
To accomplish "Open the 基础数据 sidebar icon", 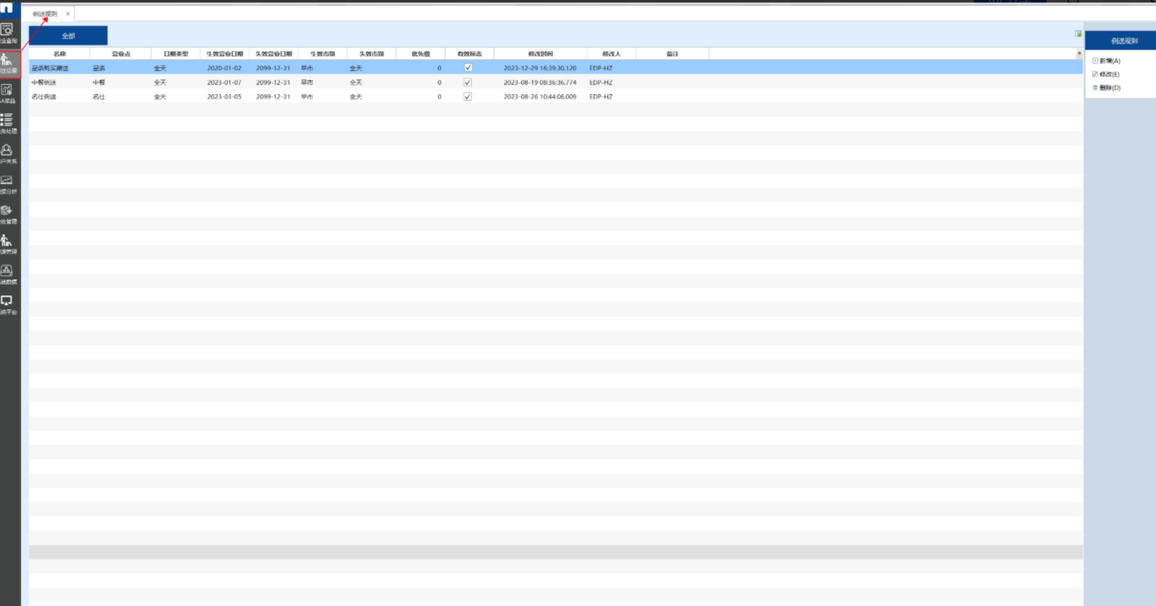I will (x=7, y=273).
